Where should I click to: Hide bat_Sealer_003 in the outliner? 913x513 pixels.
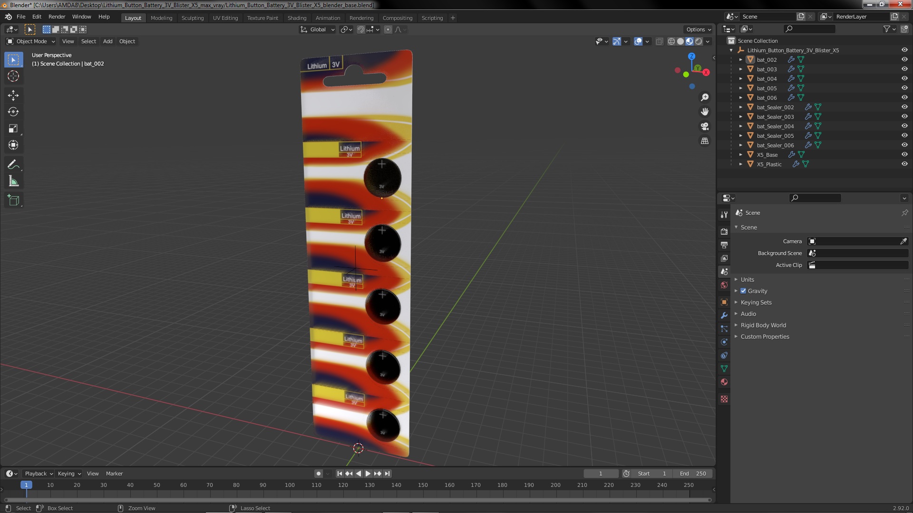[904, 116]
